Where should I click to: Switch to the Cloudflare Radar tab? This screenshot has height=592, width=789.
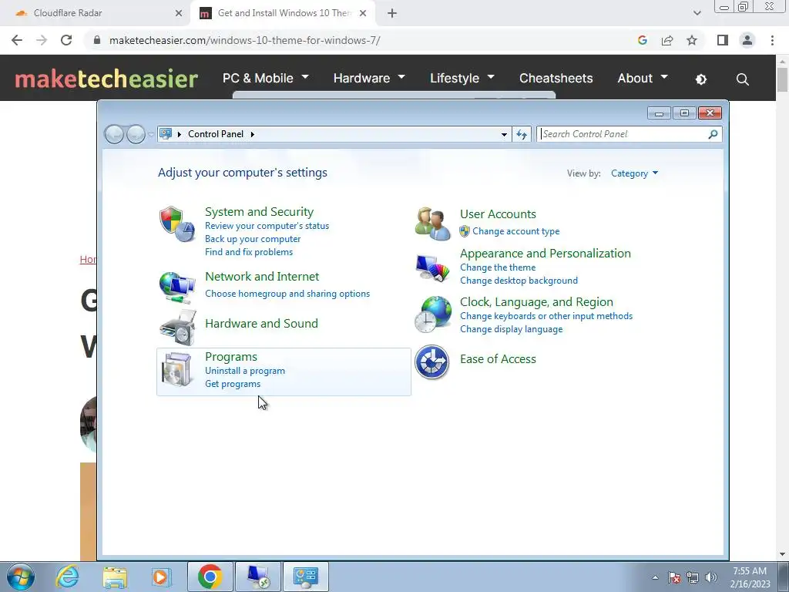click(94, 13)
